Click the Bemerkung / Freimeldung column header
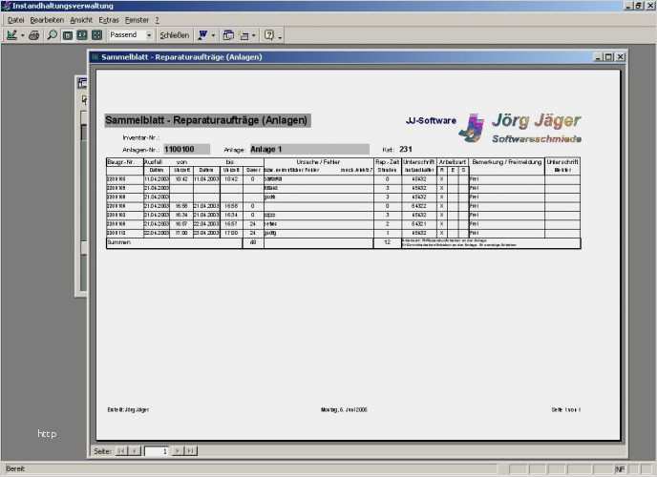 pyautogui.click(x=506, y=162)
